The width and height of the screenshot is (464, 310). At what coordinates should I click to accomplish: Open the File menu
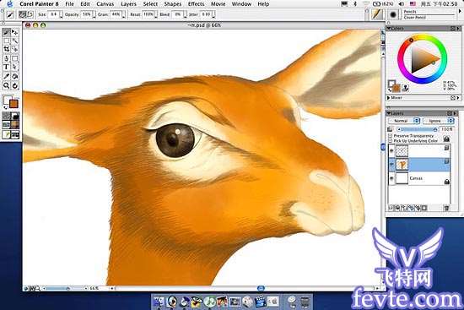(69, 4)
